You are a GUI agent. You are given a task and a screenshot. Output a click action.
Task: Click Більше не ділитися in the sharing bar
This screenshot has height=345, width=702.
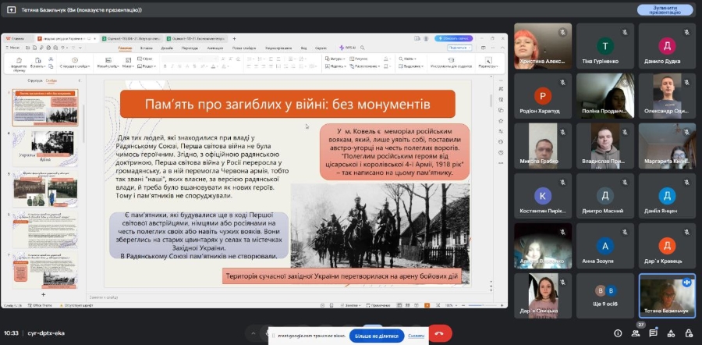click(377, 335)
